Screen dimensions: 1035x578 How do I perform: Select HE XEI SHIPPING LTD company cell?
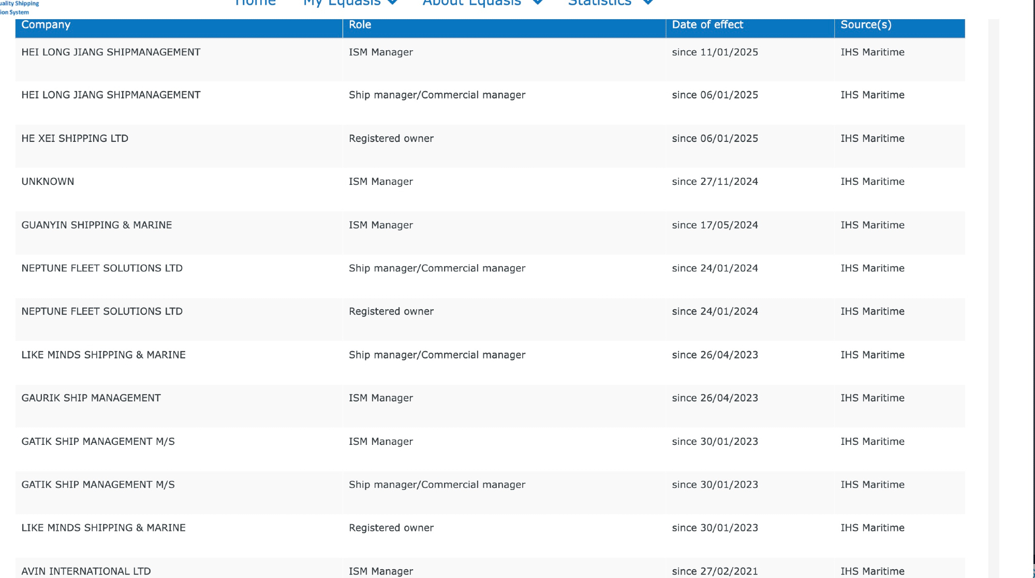click(x=75, y=139)
